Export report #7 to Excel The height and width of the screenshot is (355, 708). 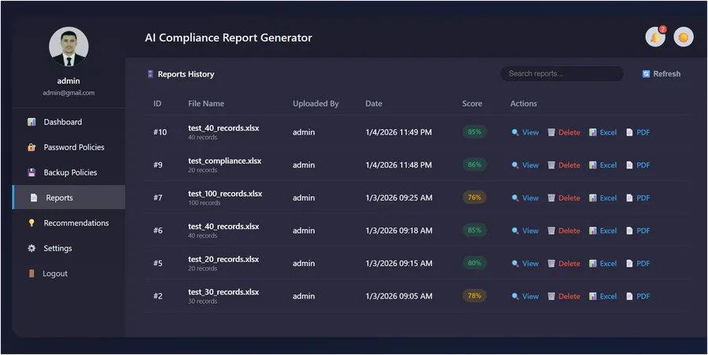(x=603, y=198)
